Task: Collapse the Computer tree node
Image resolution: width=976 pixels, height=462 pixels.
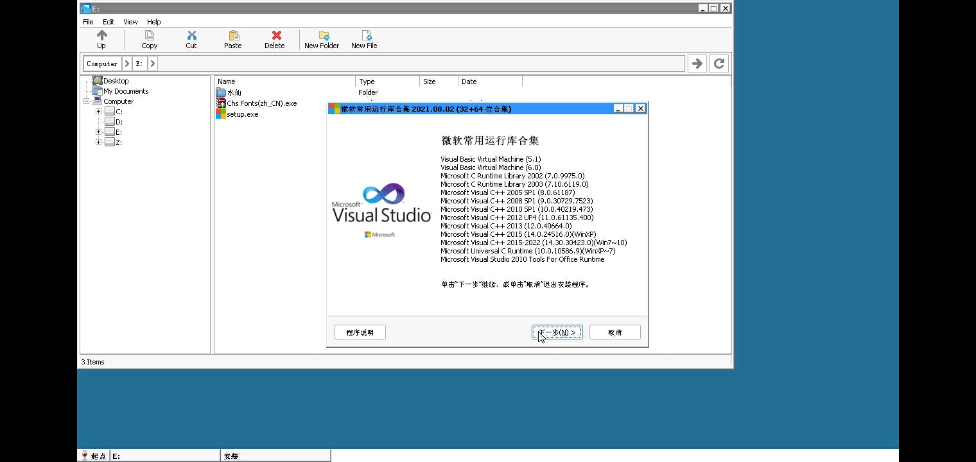Action: [87, 101]
